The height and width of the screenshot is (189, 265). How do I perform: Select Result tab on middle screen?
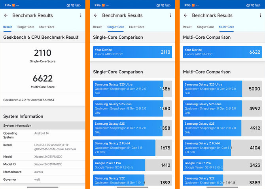tap(97, 27)
